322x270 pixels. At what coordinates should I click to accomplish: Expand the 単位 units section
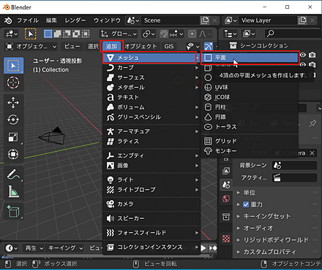(x=249, y=193)
